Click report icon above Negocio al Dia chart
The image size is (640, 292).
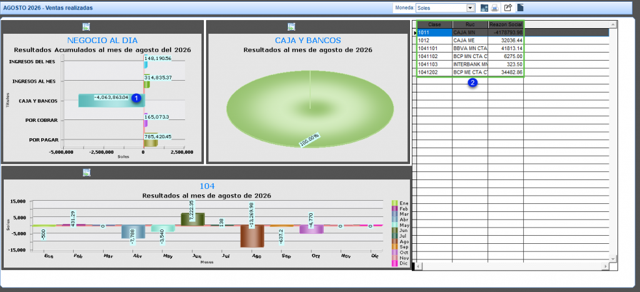click(x=86, y=27)
